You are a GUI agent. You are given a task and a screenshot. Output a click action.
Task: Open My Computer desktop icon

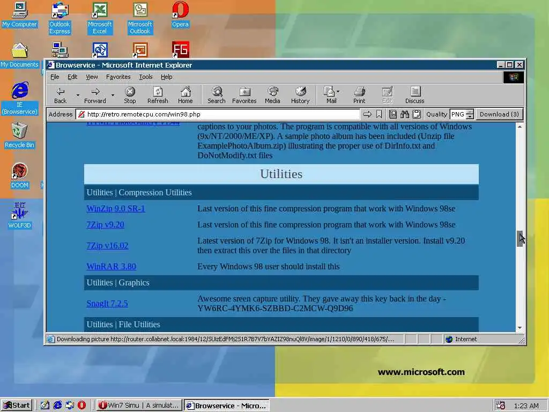(20, 14)
